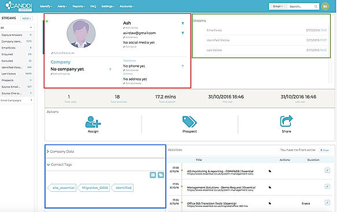Open the user avatar menu

coord(325,6)
